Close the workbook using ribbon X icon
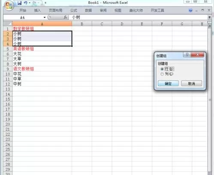Viewport: 214px width, 175px height. click(x=209, y=10)
